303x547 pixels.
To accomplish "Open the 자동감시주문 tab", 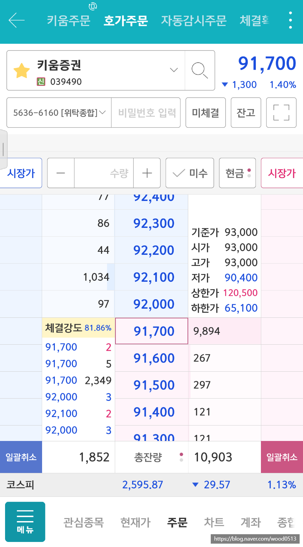I will (194, 21).
